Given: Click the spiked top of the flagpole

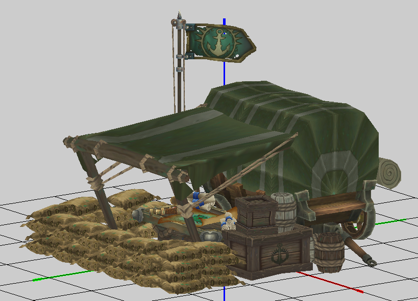Looking at the screenshot, I should click(x=180, y=15).
